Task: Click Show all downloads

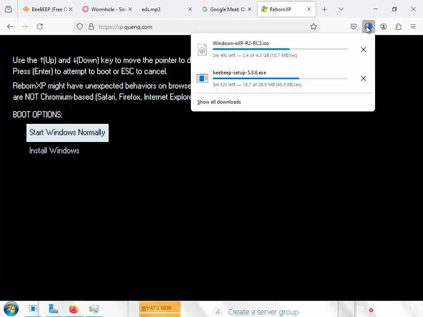Action: click(x=219, y=102)
